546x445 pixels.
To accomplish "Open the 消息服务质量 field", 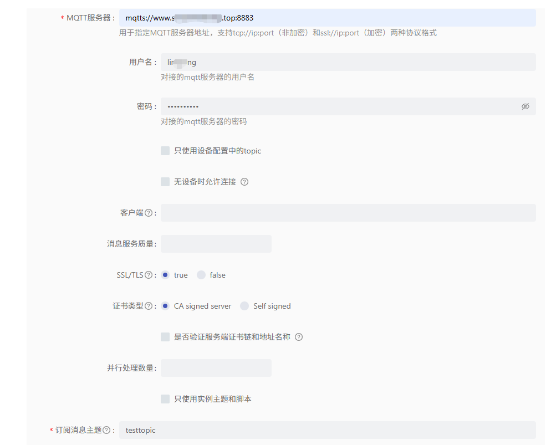I will tap(216, 244).
